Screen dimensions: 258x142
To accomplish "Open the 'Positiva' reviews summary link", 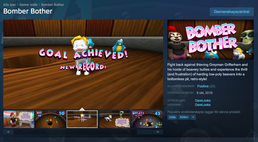I will (203, 86).
